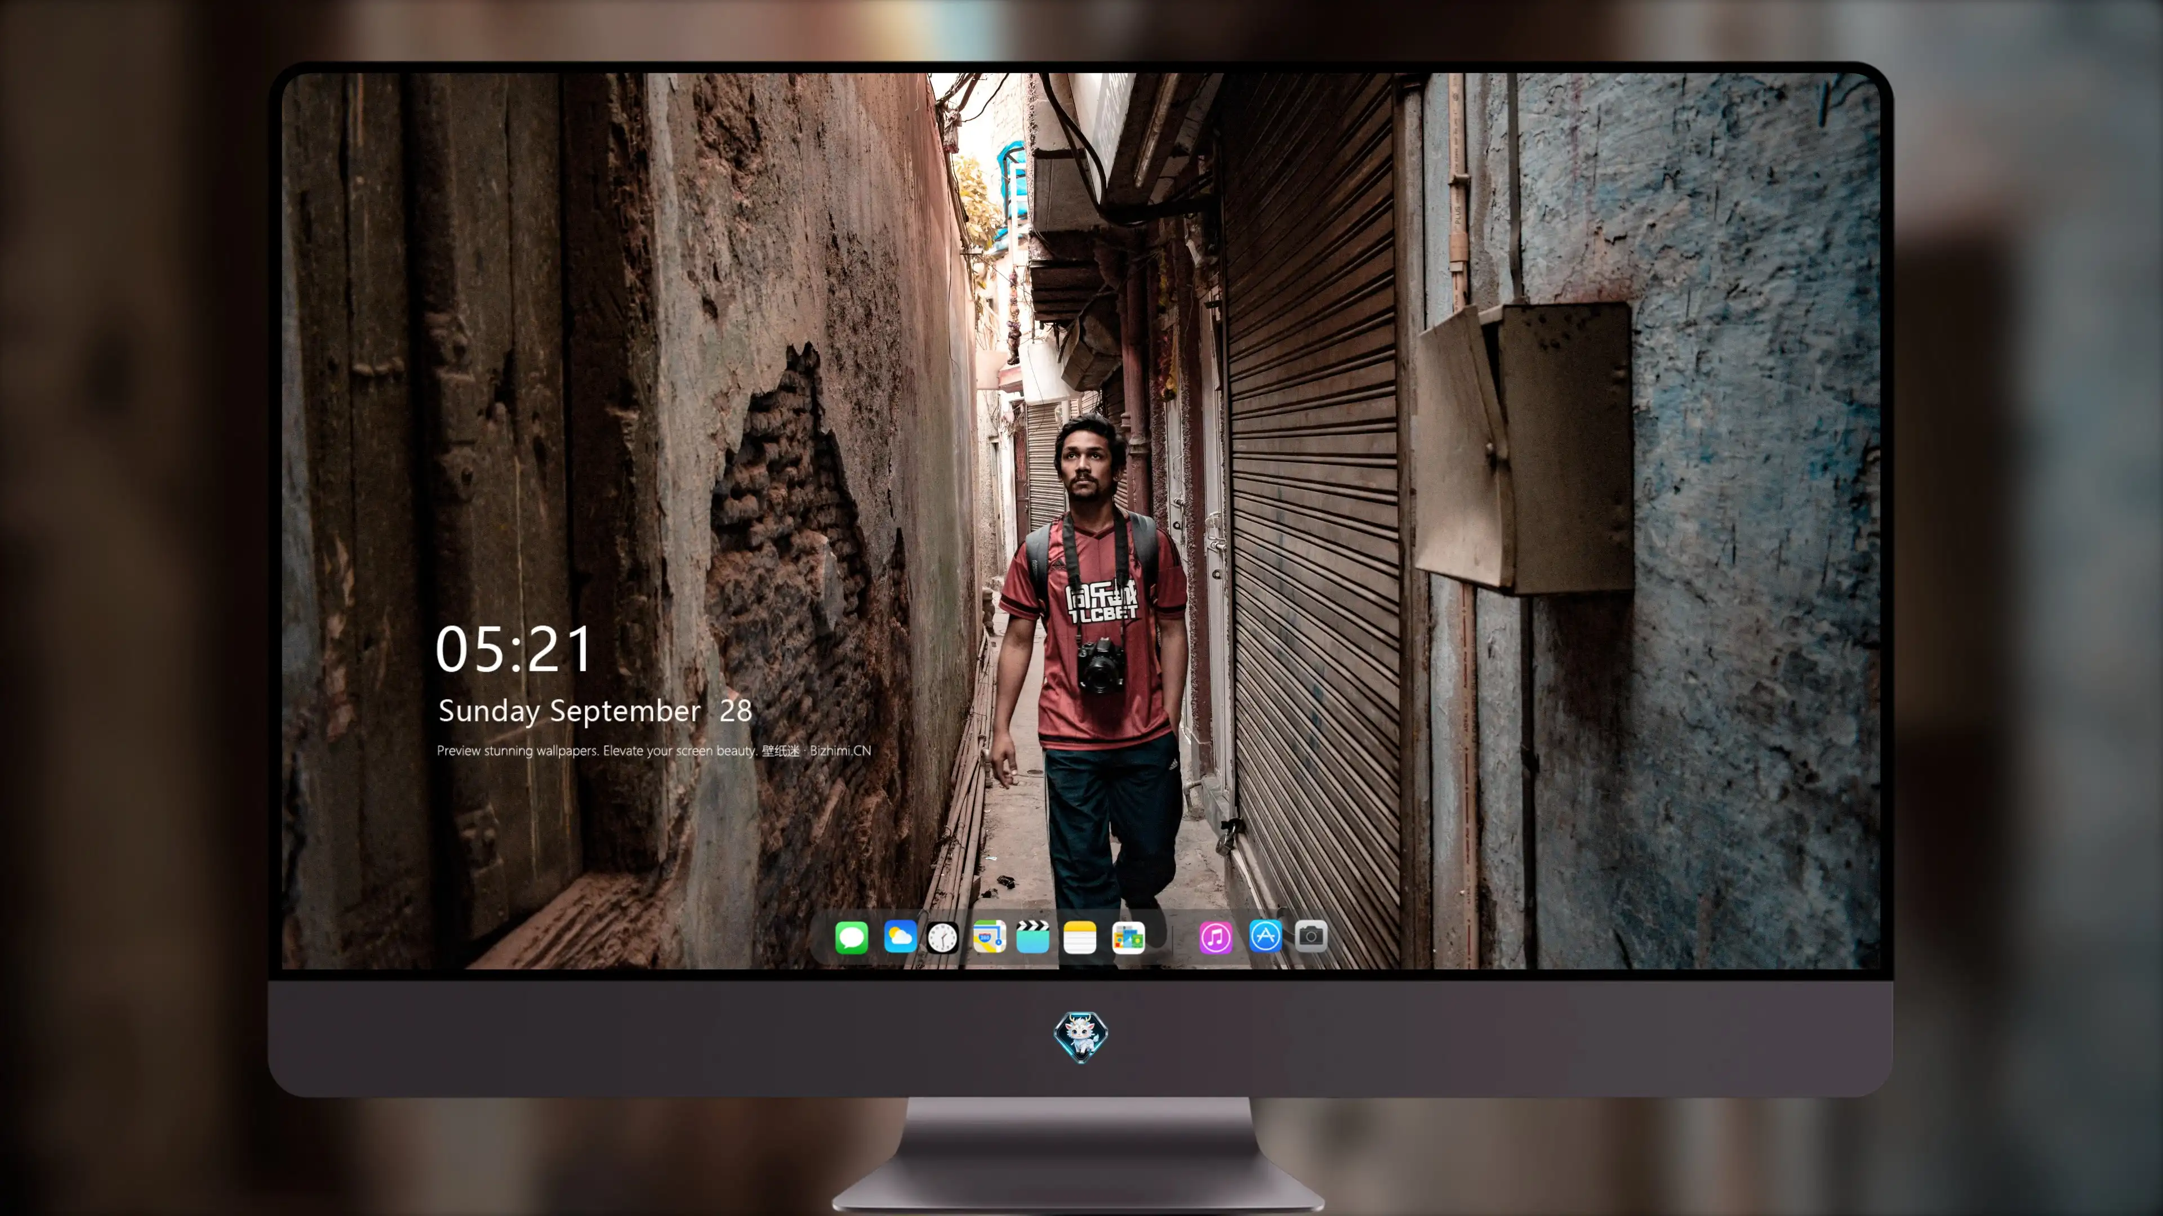Open the Maps app in the dock

pos(989,937)
